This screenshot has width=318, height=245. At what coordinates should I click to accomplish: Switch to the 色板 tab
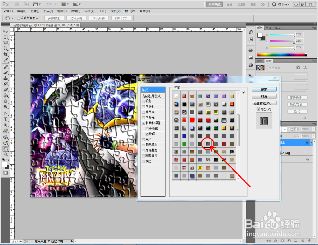point(268,28)
